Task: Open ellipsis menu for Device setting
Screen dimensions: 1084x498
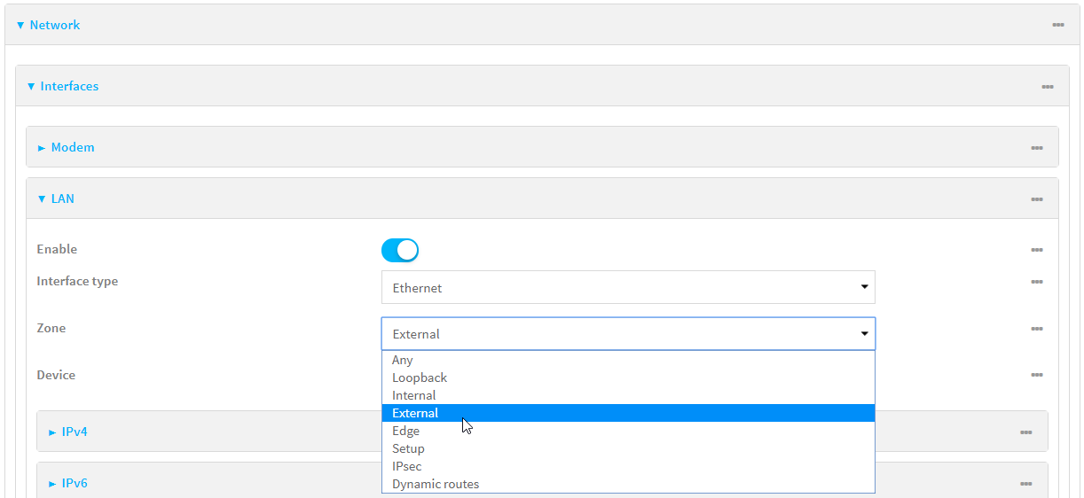Action: coord(1036,375)
